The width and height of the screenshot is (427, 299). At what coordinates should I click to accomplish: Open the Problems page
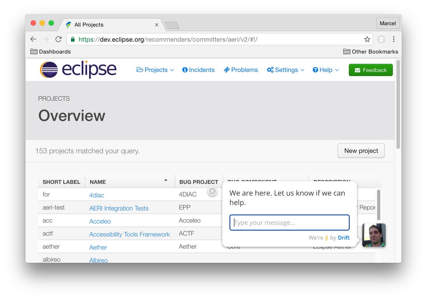(241, 70)
